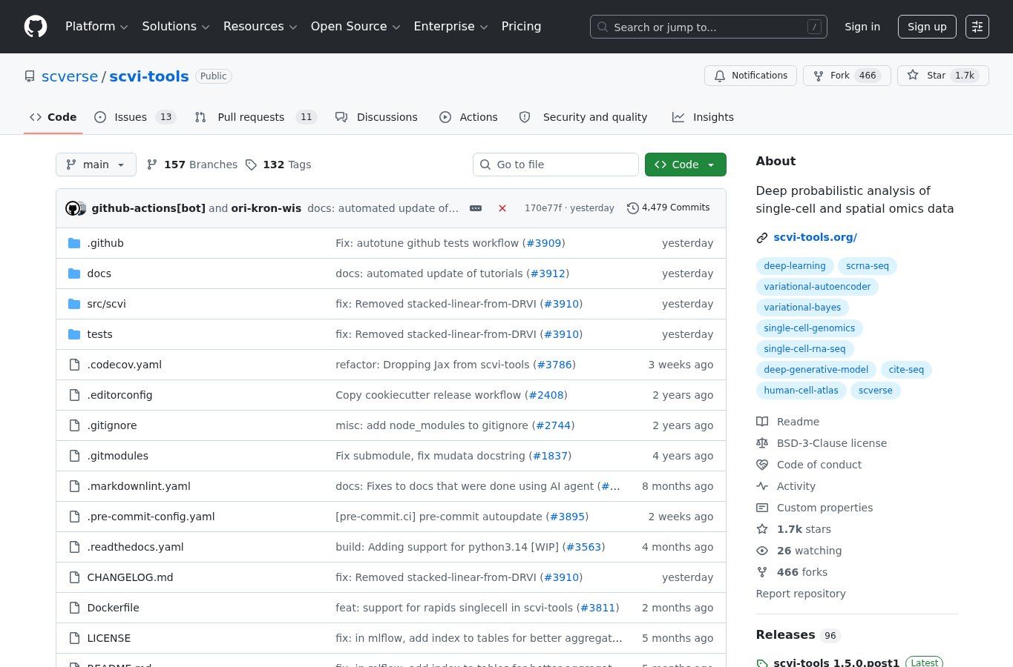Viewport: 1013px width, 667px height.
Task: Switch to the Actions tab
Action: coord(468,117)
